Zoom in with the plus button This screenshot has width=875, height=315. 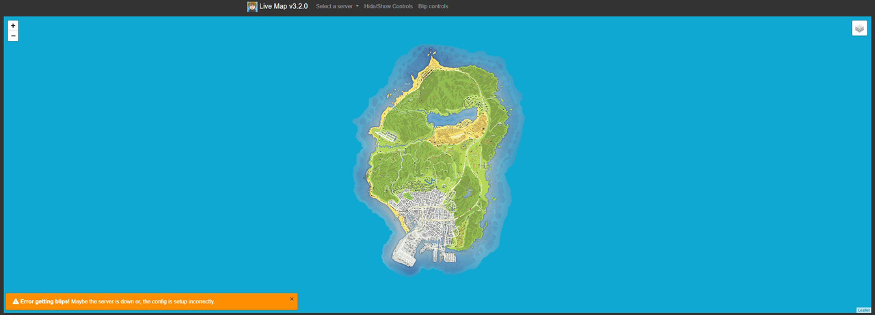click(x=13, y=25)
